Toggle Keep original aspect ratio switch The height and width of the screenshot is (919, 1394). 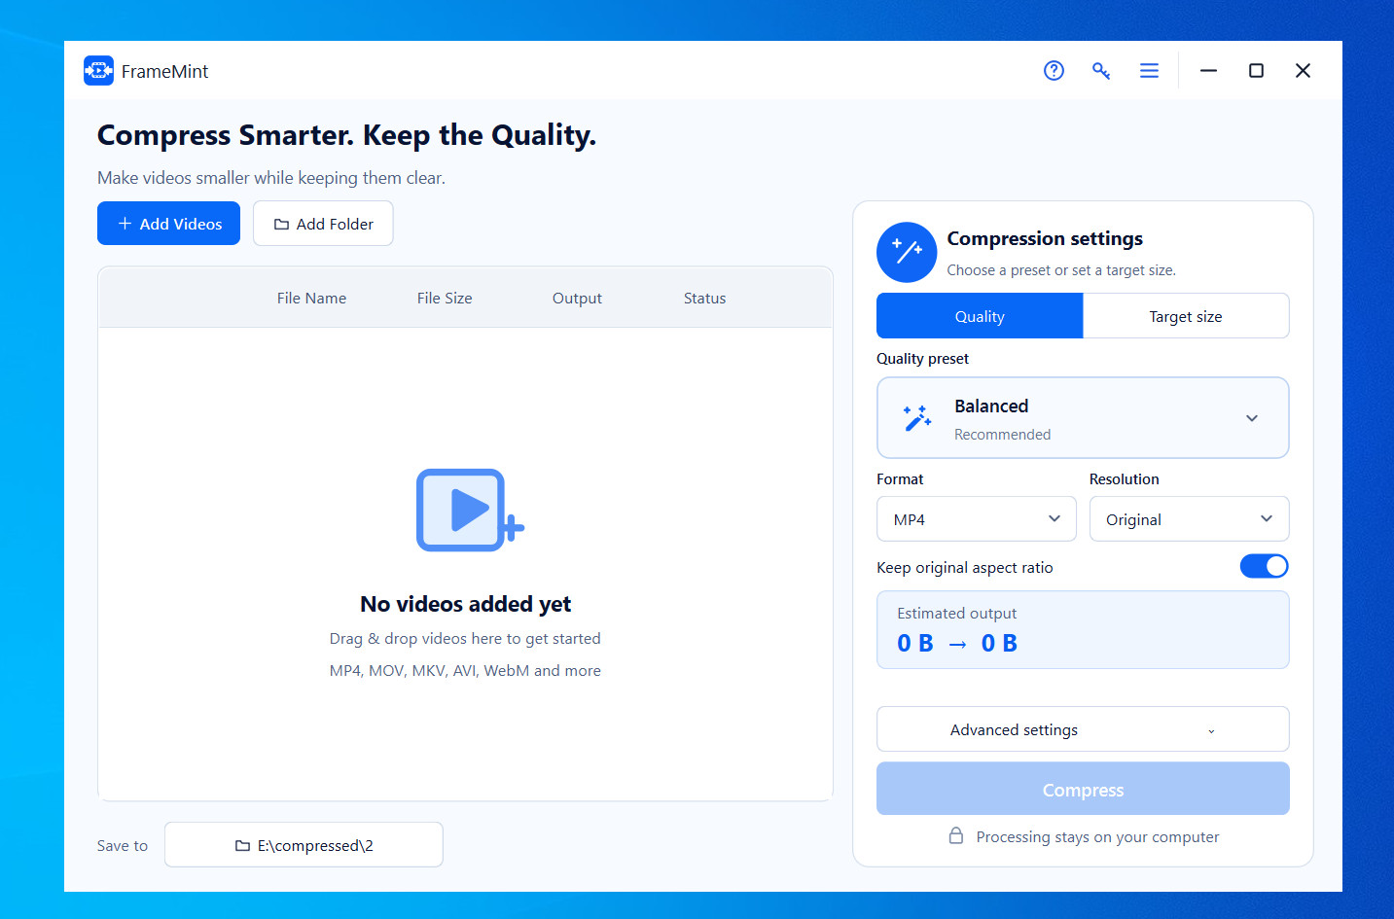click(x=1264, y=566)
